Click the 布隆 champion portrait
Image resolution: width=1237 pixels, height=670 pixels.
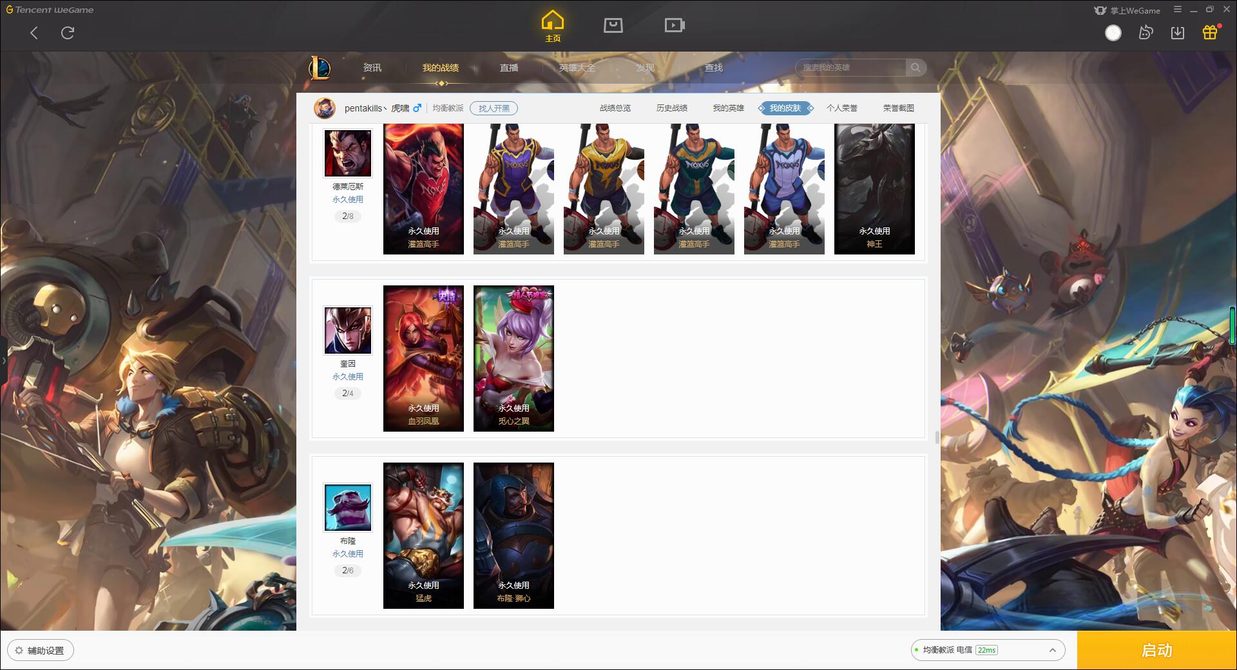tap(348, 508)
